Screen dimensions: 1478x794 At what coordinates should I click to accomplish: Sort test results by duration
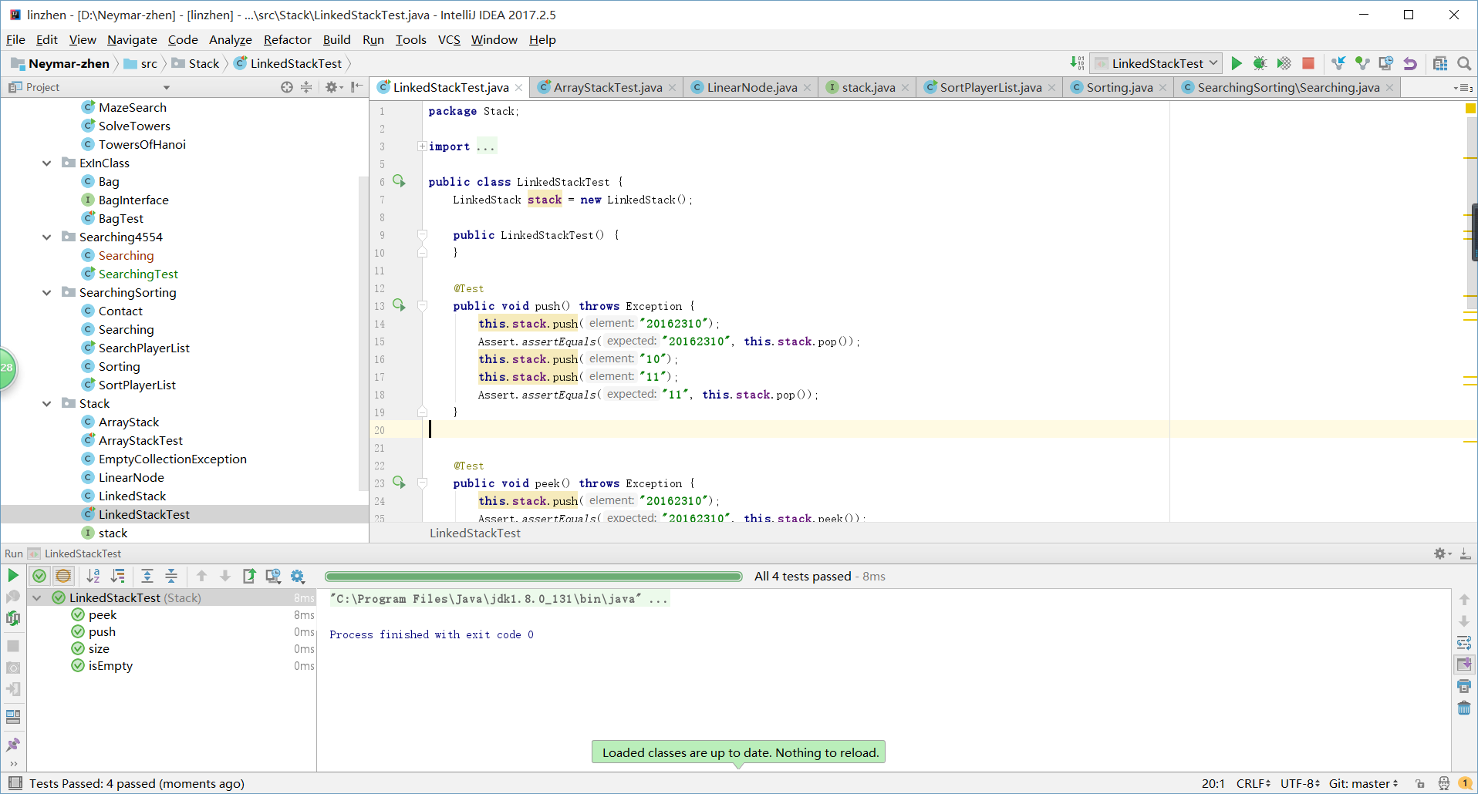tap(118, 576)
